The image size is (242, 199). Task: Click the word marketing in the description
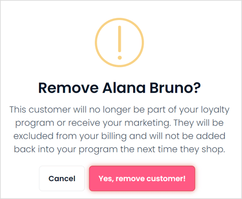coord(148,123)
